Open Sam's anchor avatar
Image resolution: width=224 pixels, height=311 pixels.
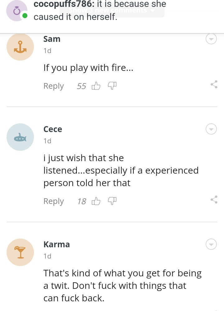[x=20, y=47]
